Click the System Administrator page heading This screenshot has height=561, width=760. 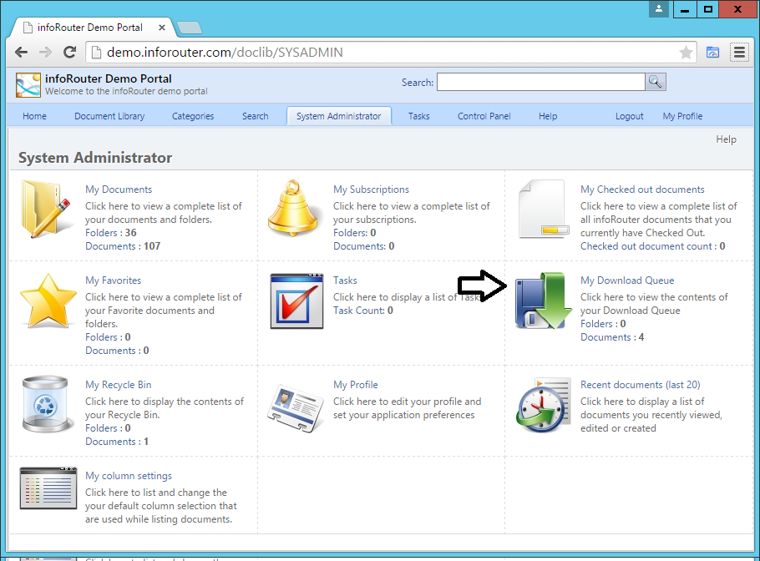[x=95, y=158]
